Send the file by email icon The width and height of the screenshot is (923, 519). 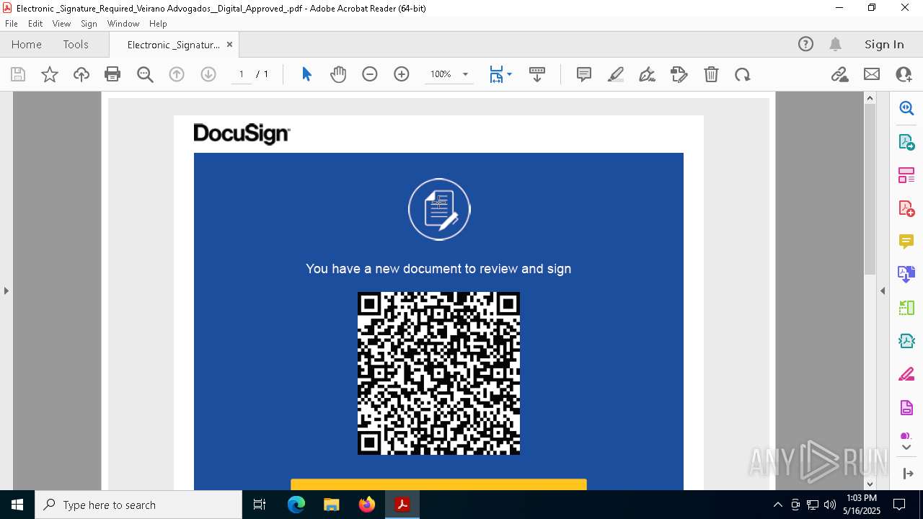coord(872,74)
